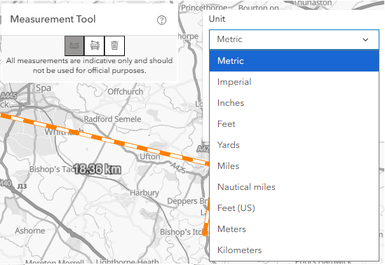
Task: Click the orange measurement line endpoint
Action: pos(205,233)
